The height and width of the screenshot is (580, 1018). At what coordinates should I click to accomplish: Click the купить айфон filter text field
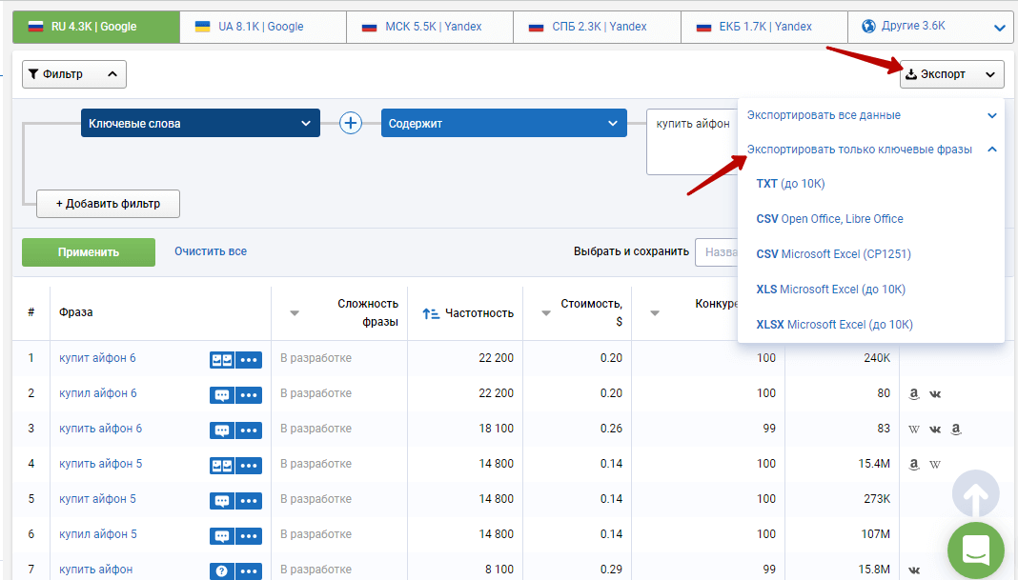click(x=692, y=141)
